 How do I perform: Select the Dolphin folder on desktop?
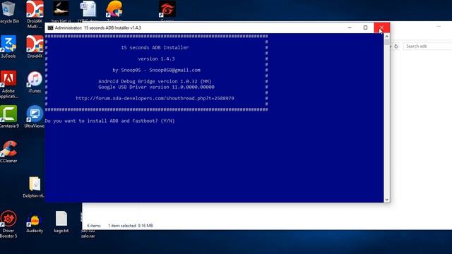pyautogui.click(x=34, y=187)
